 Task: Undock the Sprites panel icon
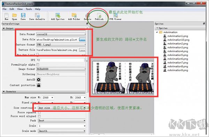pyautogui.click(x=204, y=24)
